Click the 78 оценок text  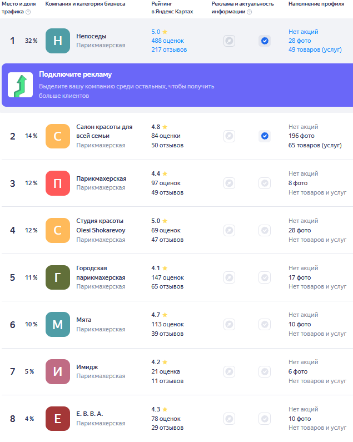click(x=166, y=419)
